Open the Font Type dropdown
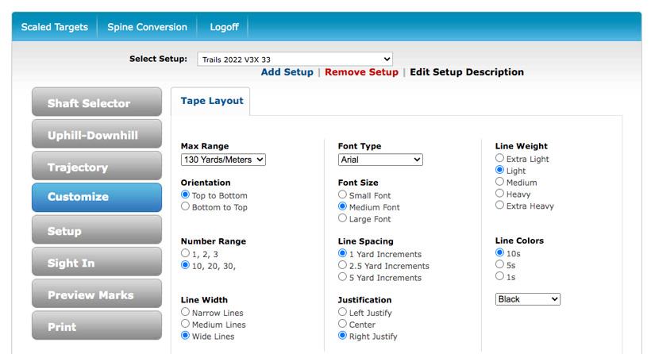The image size is (651, 354). (380, 160)
